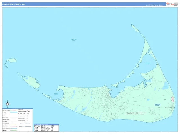Screen dimensions: 180x135
Task: Click the edition subtitle text in the header bar
Action: pyautogui.click(x=154, y=5)
